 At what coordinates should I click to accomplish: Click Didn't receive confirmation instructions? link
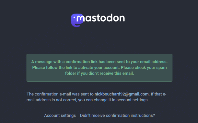tap(117, 116)
